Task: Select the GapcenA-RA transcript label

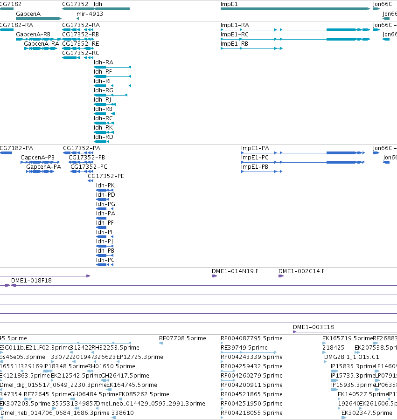Action: point(42,44)
